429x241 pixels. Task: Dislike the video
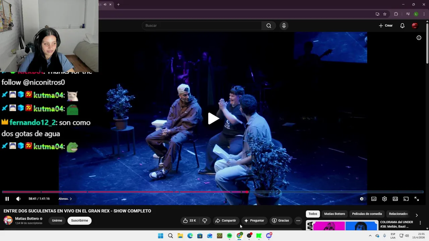click(x=205, y=221)
